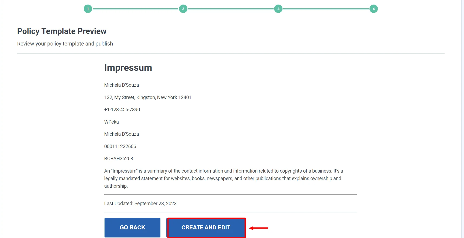
Task: Select the Kingston street address line
Action: coord(147,97)
